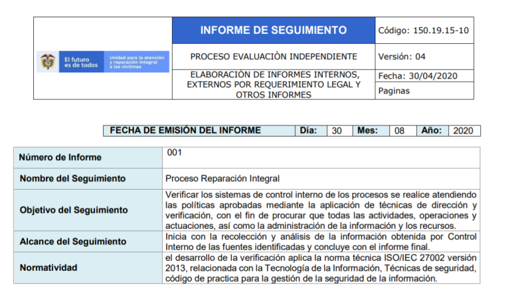Click 'Proceso Reparación Integral' value
This screenshot has height=296, width=518.
click(222, 179)
